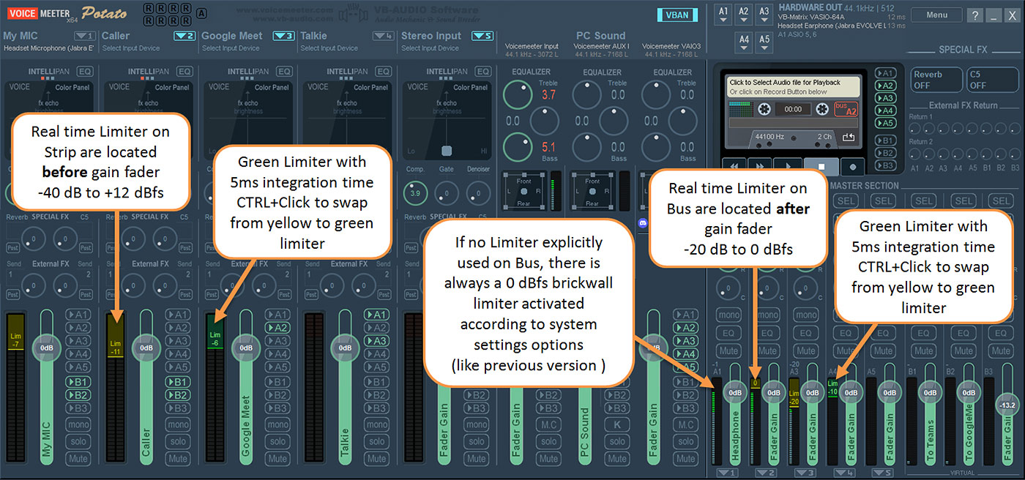Click the A4 bus green Lim -10 limiter
This screenshot has width=1025, height=480.
point(832,387)
